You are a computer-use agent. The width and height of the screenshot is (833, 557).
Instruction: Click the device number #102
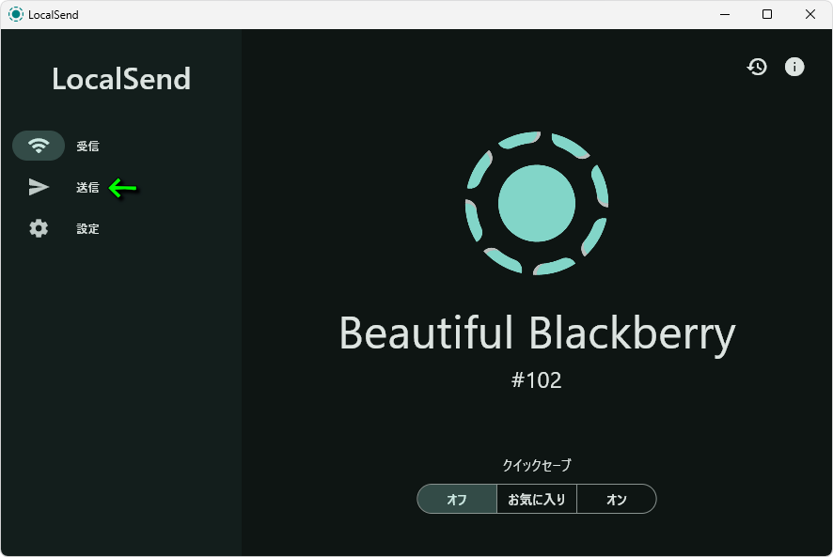click(x=536, y=380)
